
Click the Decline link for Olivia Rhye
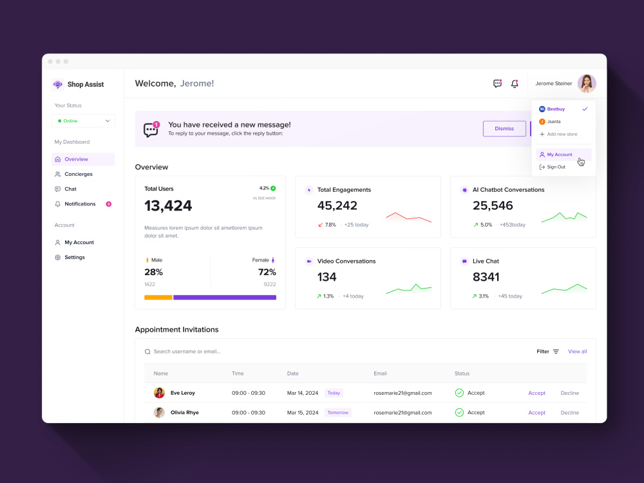click(570, 413)
